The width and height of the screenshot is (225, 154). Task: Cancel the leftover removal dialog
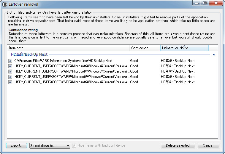pyautogui.click(x=208, y=145)
